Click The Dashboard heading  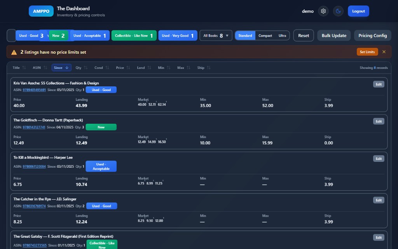tap(73, 9)
